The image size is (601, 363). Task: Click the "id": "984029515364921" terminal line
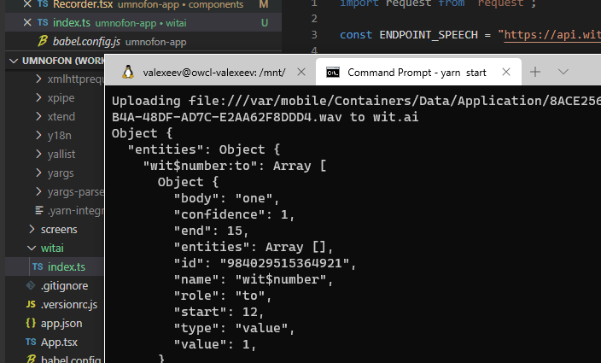point(265,263)
